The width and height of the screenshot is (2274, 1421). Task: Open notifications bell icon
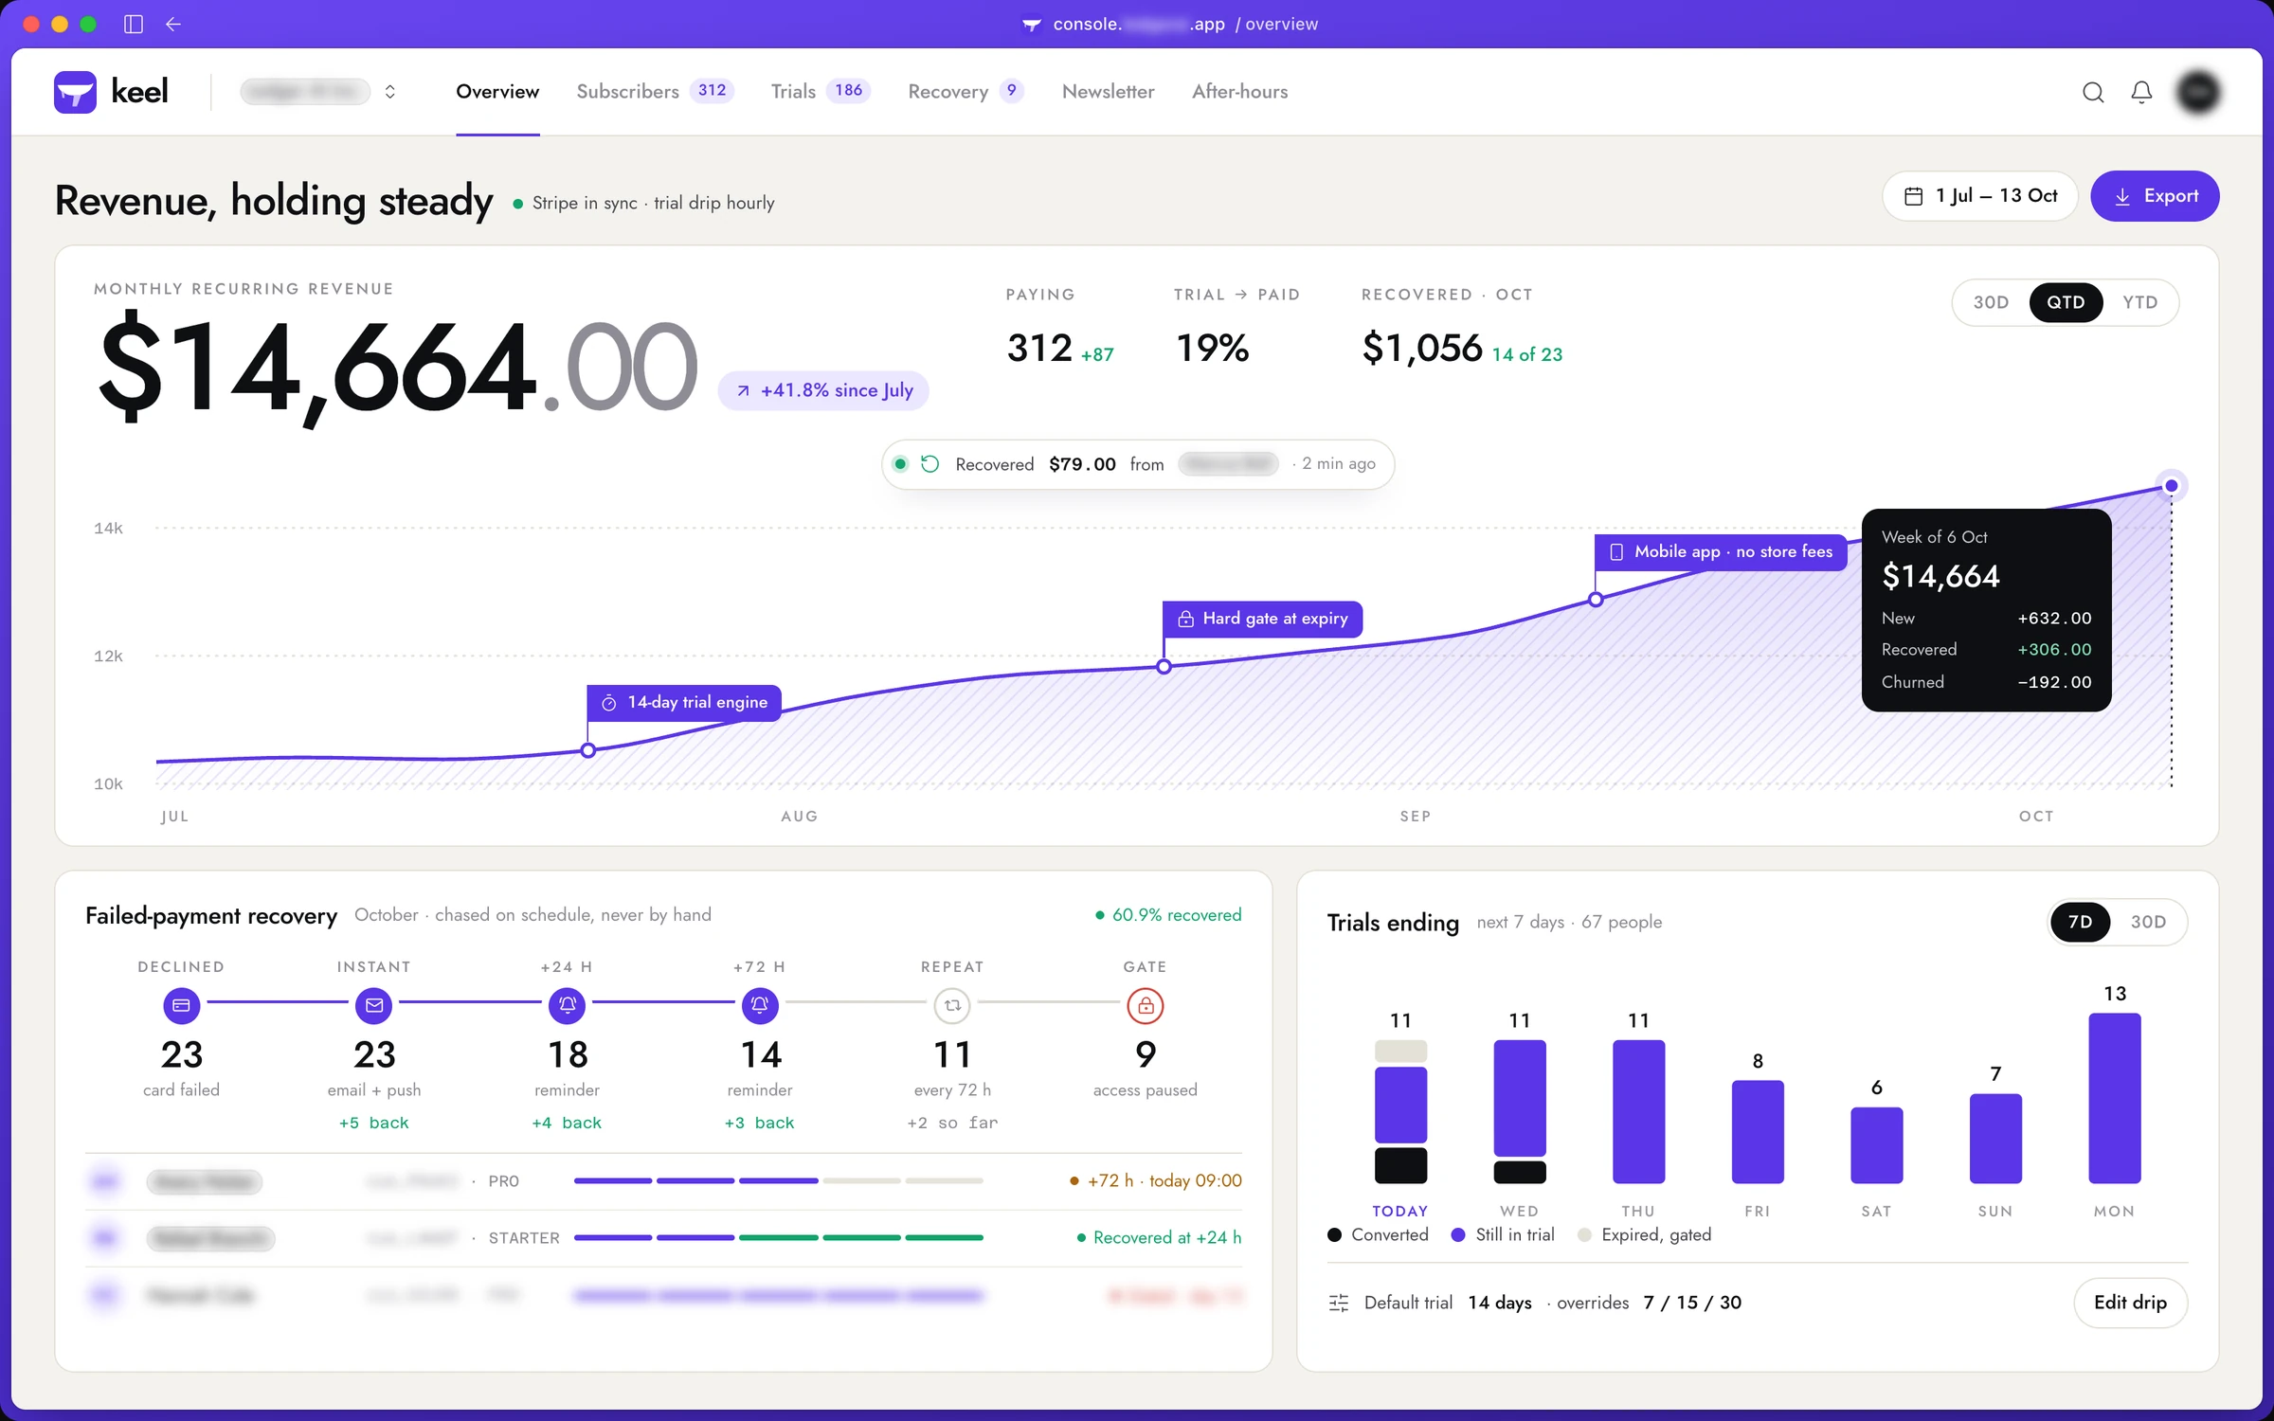point(2141,92)
